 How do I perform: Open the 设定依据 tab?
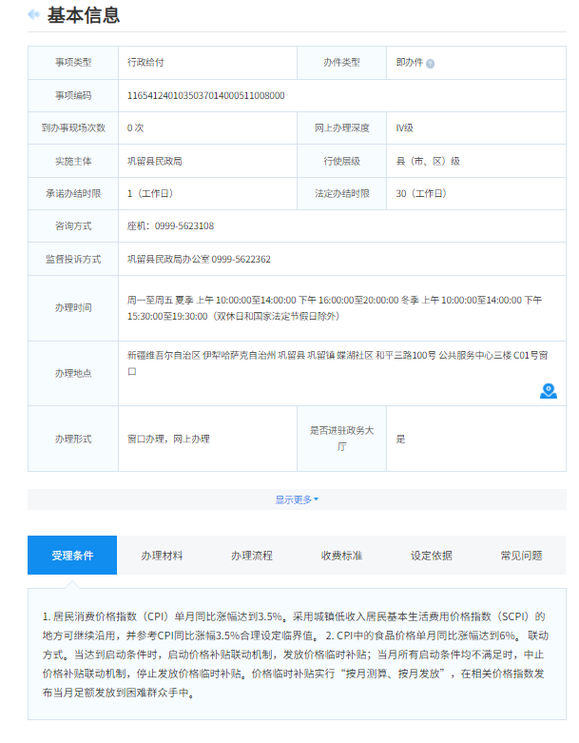pos(432,556)
